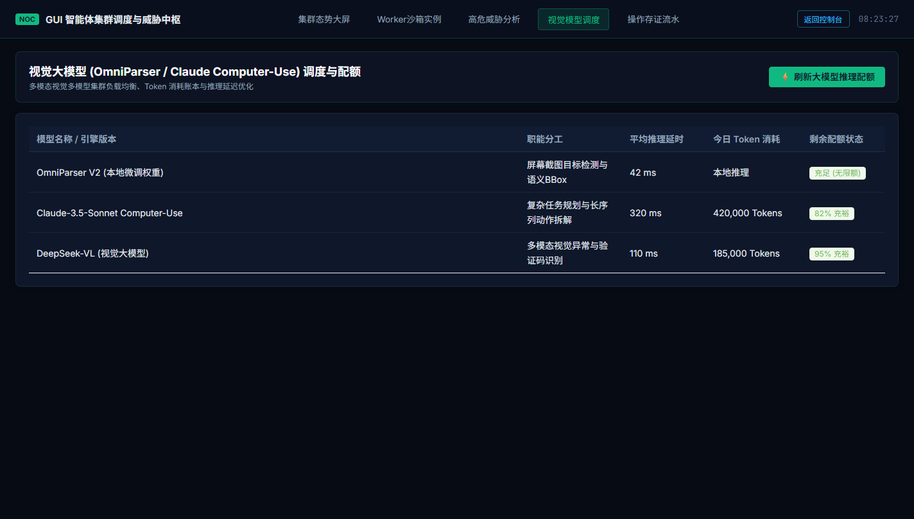Image resolution: width=914 pixels, height=519 pixels.
Task: Go to 高危威胁分析 tab
Action: pos(494,19)
